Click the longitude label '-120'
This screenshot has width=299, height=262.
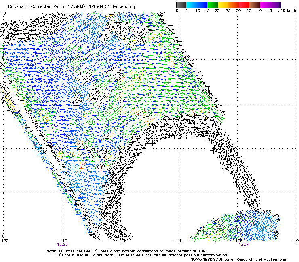pyautogui.click(x=4, y=241)
